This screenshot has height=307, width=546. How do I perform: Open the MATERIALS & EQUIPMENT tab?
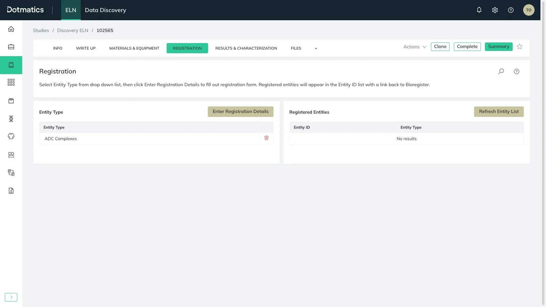tap(134, 48)
